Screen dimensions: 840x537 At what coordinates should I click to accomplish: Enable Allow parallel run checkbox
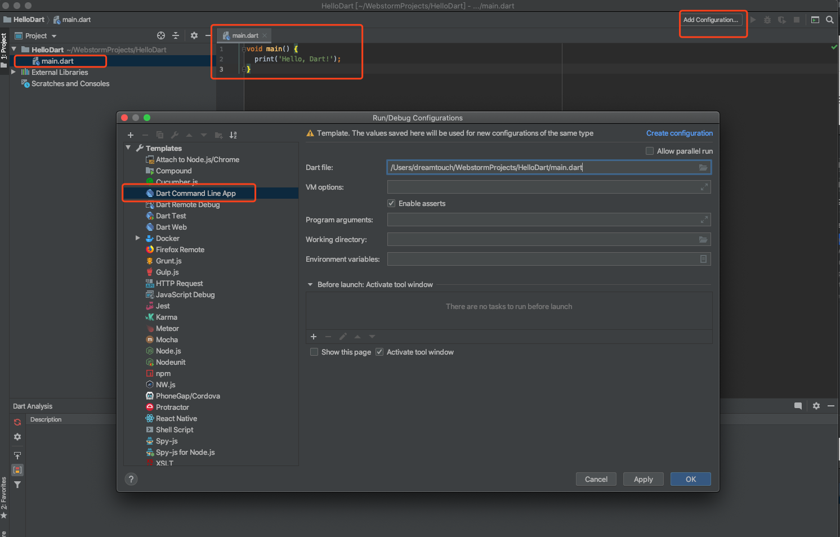[650, 151]
